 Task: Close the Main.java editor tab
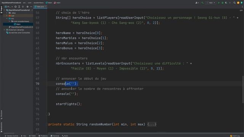pyautogui.click(x=45, y=7)
